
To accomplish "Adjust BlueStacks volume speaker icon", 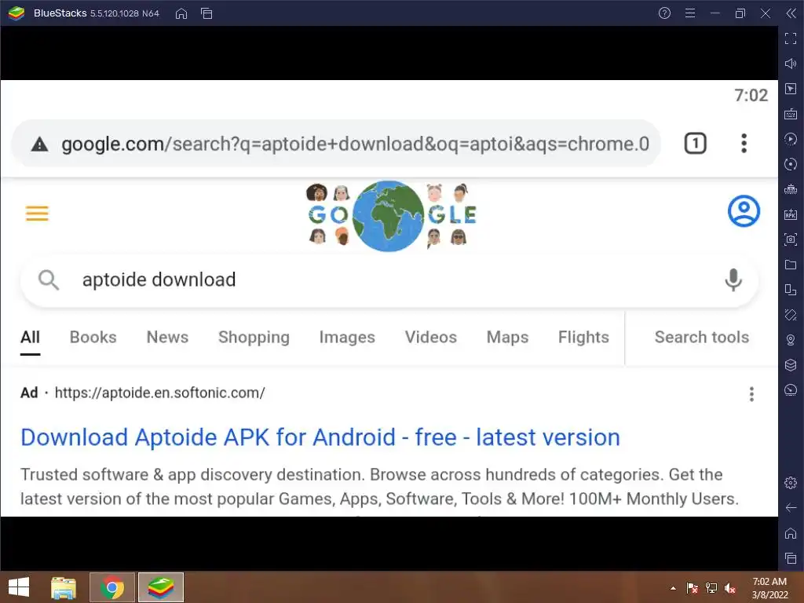I will (x=791, y=64).
